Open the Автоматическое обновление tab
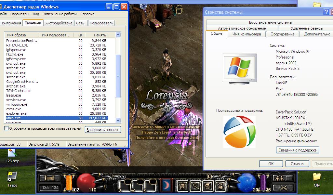333x195 pixels. coord(242,28)
